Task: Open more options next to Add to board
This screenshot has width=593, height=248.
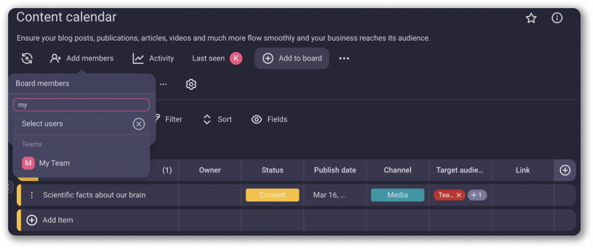Action: click(x=344, y=59)
